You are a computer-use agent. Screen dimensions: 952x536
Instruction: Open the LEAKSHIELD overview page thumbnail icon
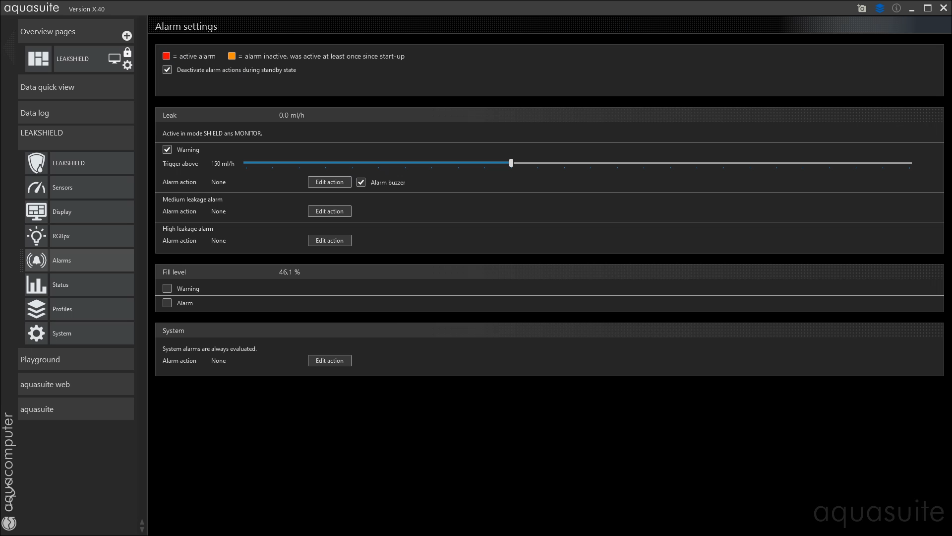(38, 59)
